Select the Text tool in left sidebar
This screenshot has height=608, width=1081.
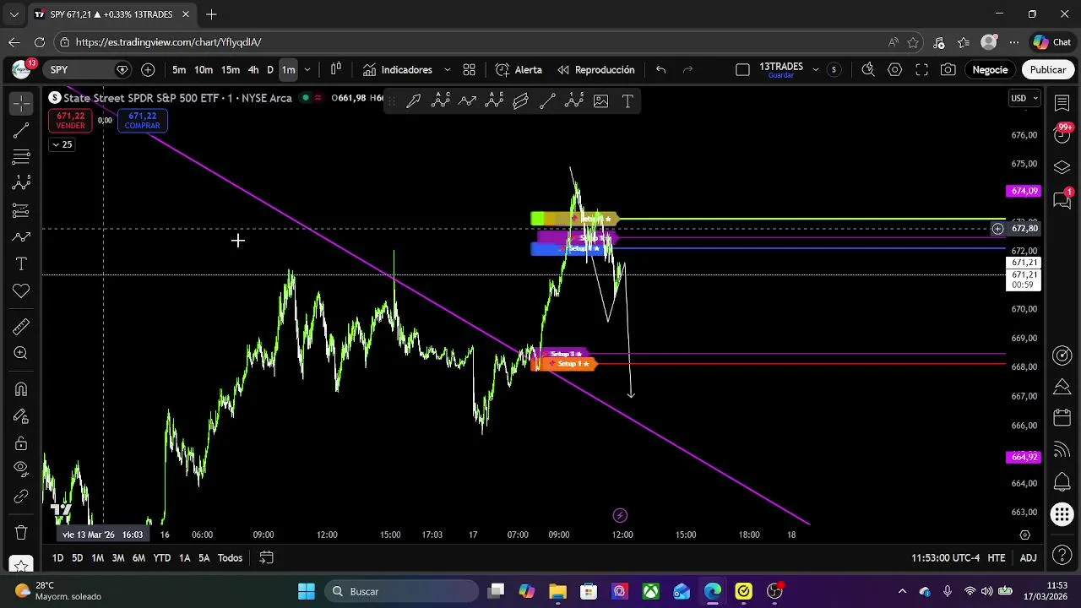point(21,264)
